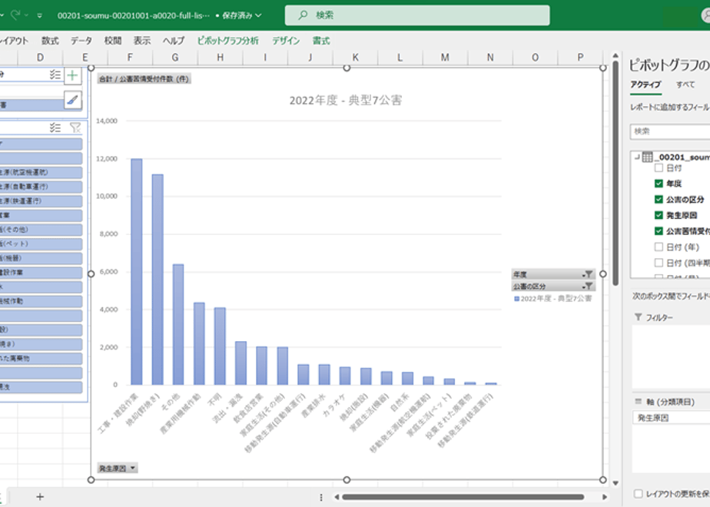Screen dimensions: 710x507
Task: Switch to the すべて tab in the field pane
Action: (685, 84)
